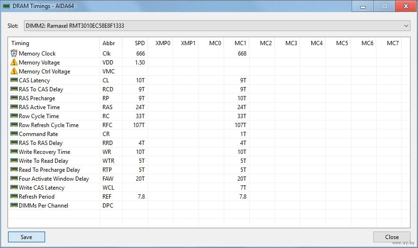Open the Slot dropdown arrow
Screen dimensions: 418x248
[x=406, y=26]
